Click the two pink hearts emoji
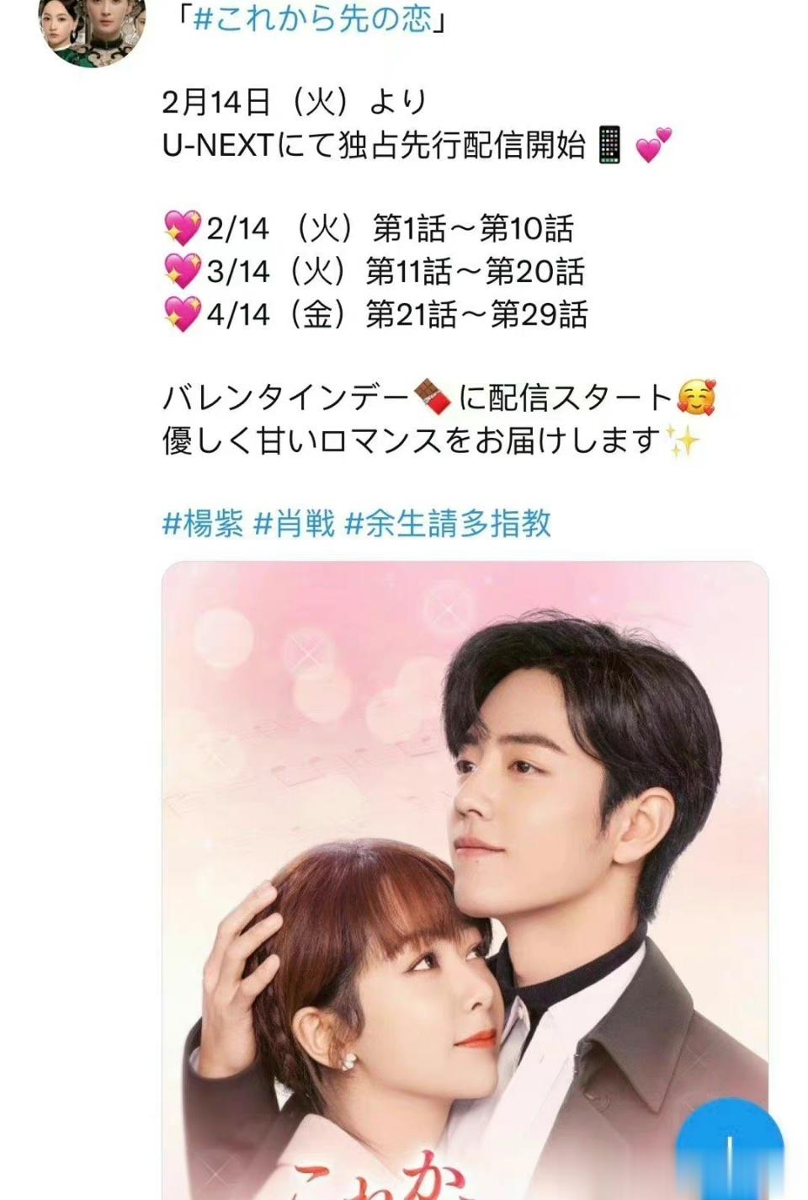This screenshot has width=808, height=1200. (653, 145)
